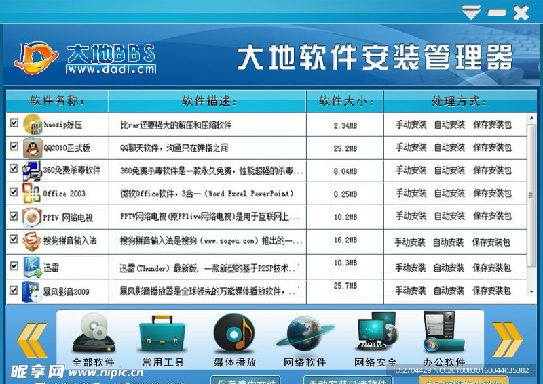
Task: Click 自动安装 for 360免费杀毒软件
Action: [x=449, y=171]
